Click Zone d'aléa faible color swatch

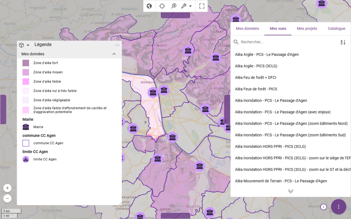coord(26,81)
